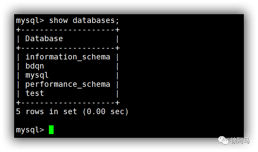Image resolution: width=258 pixels, height=152 pixels.
Task: Select the test database row
Action: (68, 94)
